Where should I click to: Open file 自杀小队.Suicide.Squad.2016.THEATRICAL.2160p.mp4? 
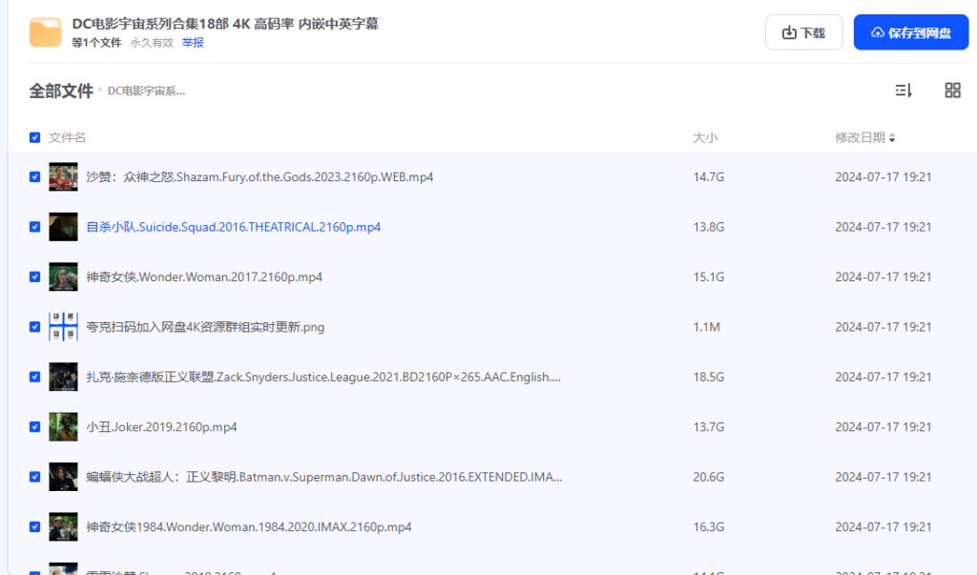[x=233, y=227]
